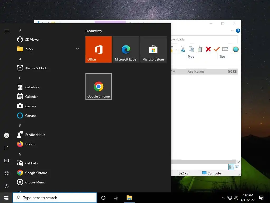This screenshot has width=270, height=203.
Task: Open the Microsoft Store tile
Action: point(153,49)
